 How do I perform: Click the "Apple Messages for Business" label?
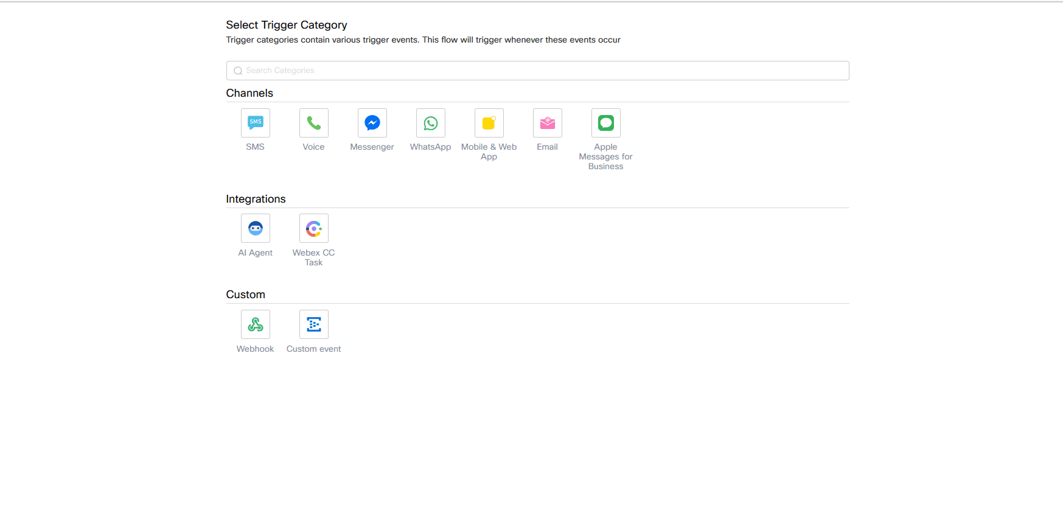click(x=605, y=156)
